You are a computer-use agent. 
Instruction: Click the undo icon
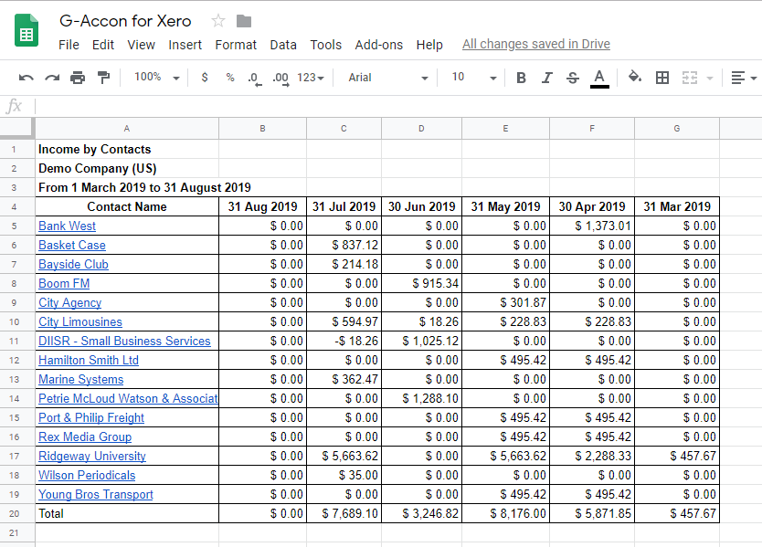pyautogui.click(x=26, y=78)
